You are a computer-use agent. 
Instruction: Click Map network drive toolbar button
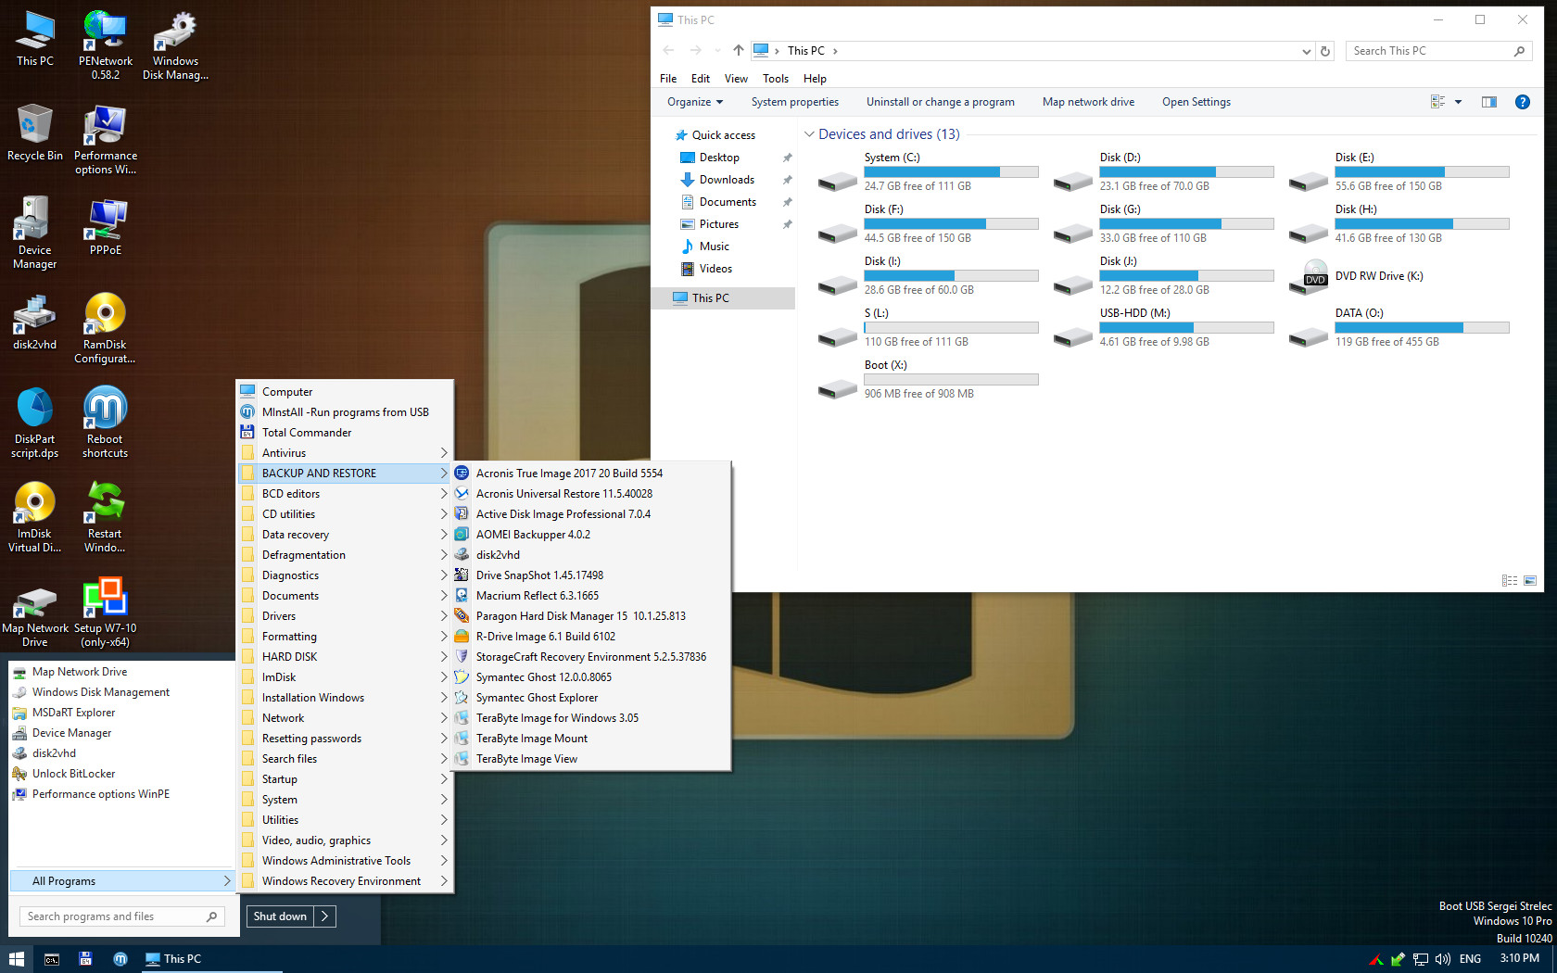1088,102
